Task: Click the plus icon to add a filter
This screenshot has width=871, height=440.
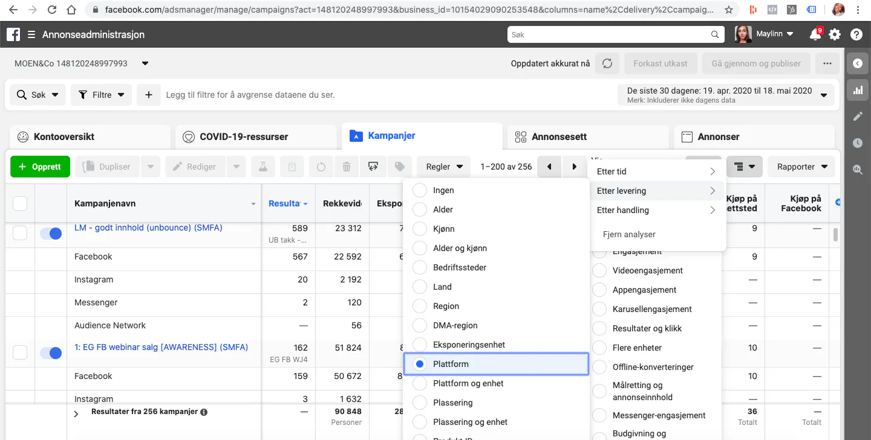Action: [x=148, y=95]
